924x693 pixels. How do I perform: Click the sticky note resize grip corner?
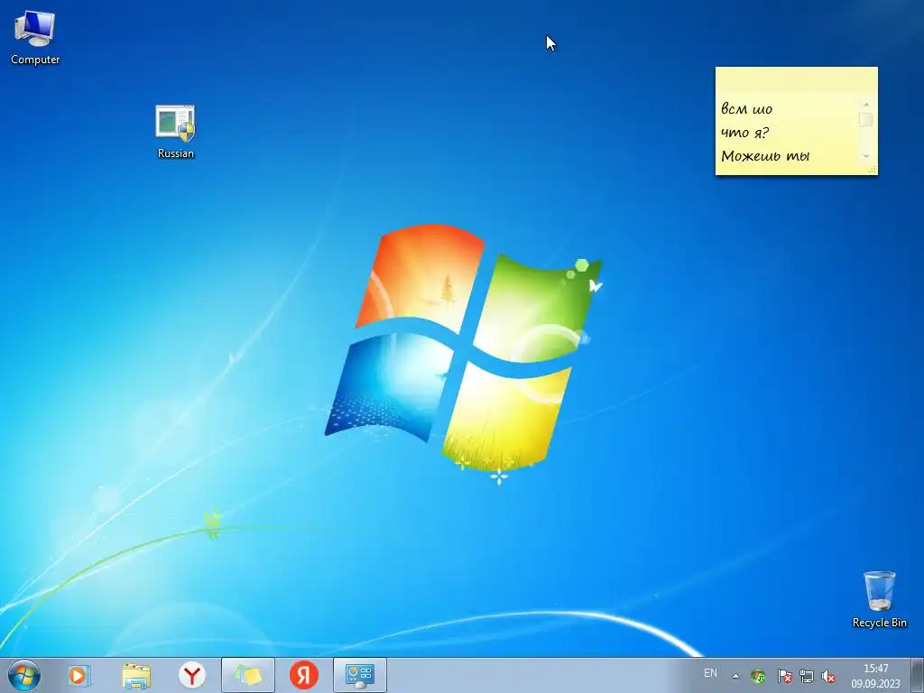click(873, 170)
